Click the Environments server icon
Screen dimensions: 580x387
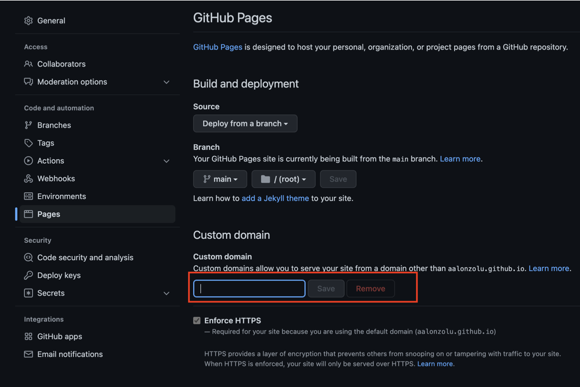click(x=28, y=196)
